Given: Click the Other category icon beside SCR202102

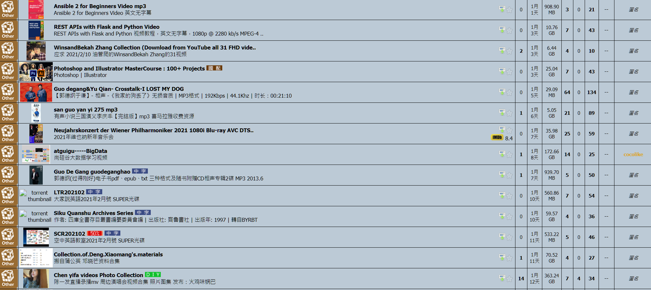Looking at the screenshot, I should click(x=8, y=237).
